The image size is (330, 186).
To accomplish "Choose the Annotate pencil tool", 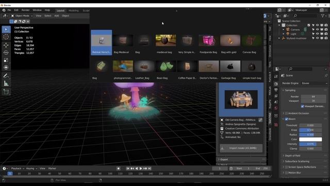I will [x=6, y=76].
